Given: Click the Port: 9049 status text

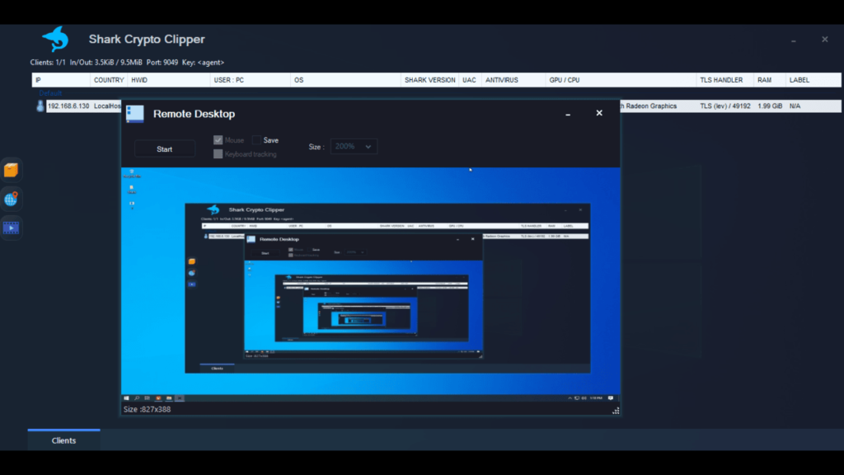Looking at the screenshot, I should [x=162, y=63].
